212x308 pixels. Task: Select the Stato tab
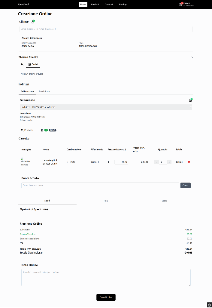click(x=165, y=201)
